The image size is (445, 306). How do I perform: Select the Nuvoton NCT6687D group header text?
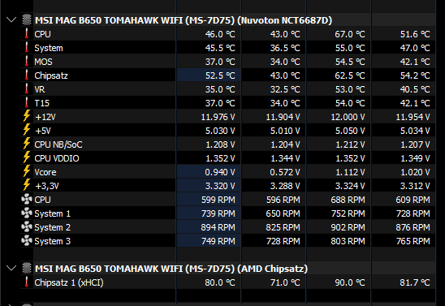(184, 20)
